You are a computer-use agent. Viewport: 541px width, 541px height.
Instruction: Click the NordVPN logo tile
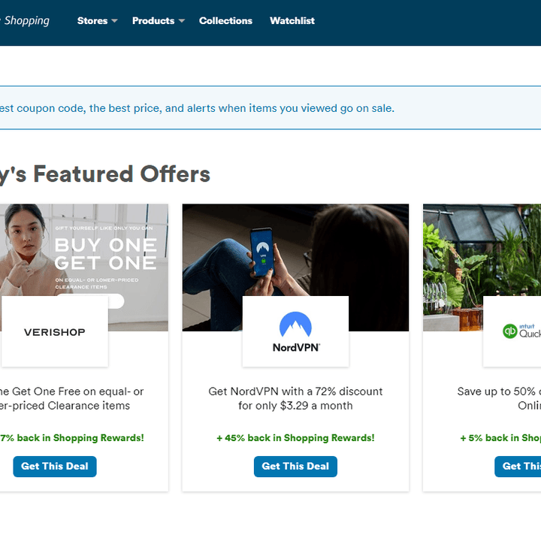295,331
